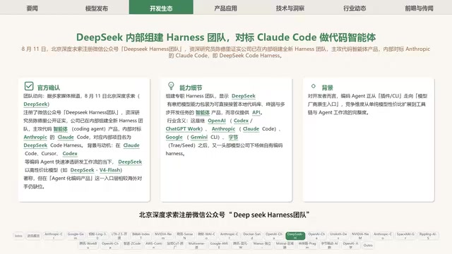Follow the 字节 link
Screen dimensions: 452x254
(233, 137)
